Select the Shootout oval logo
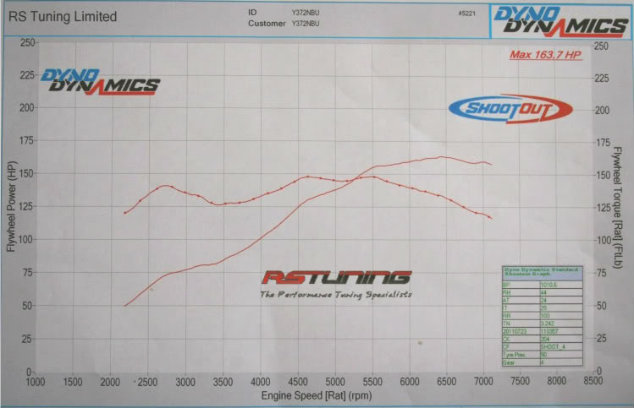Screen dimensions: 634x408 coord(510,108)
